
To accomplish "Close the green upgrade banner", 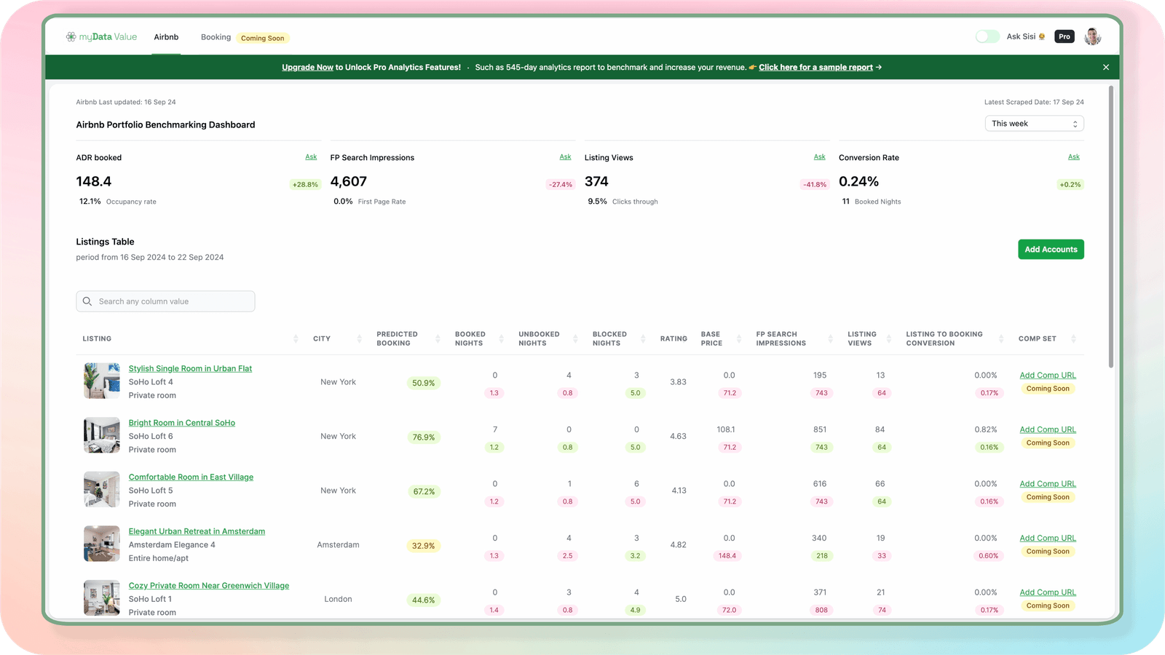I will point(1106,67).
